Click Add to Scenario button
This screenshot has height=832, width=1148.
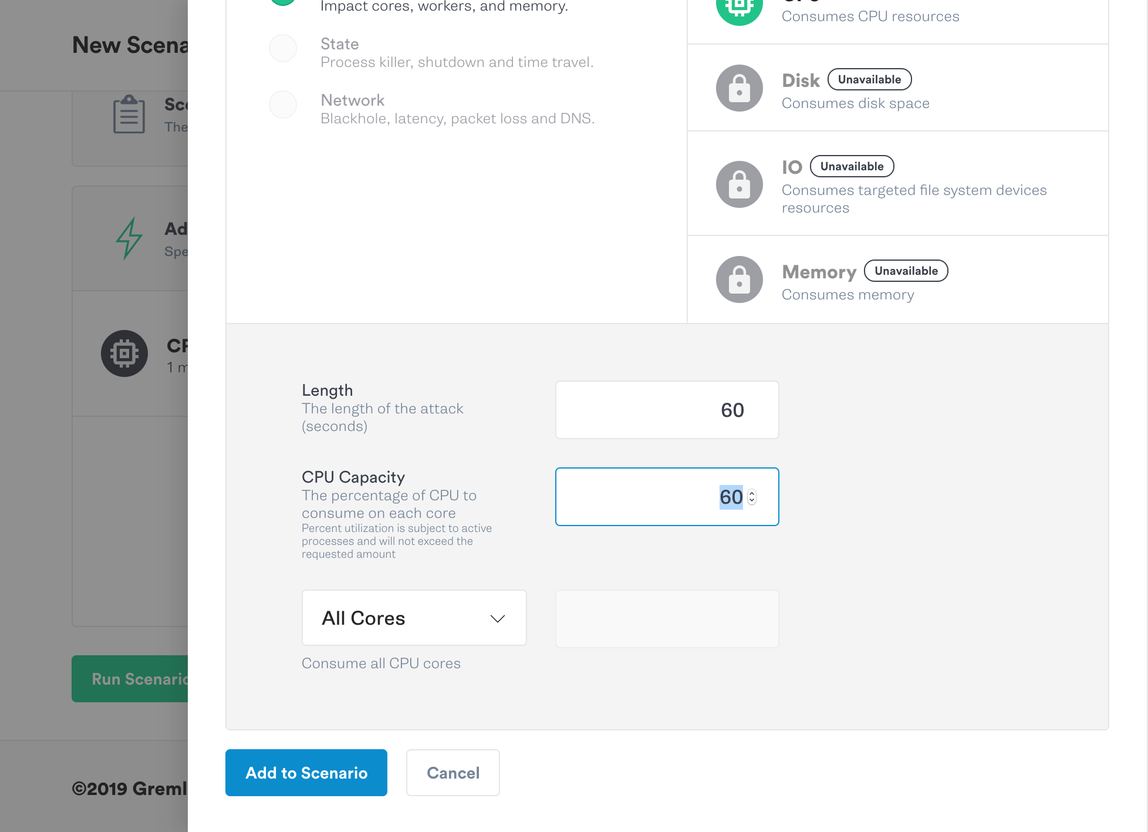click(x=306, y=772)
